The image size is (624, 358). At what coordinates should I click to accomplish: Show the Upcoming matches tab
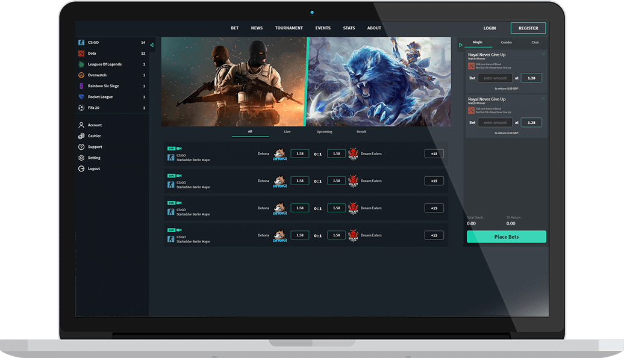[324, 132]
